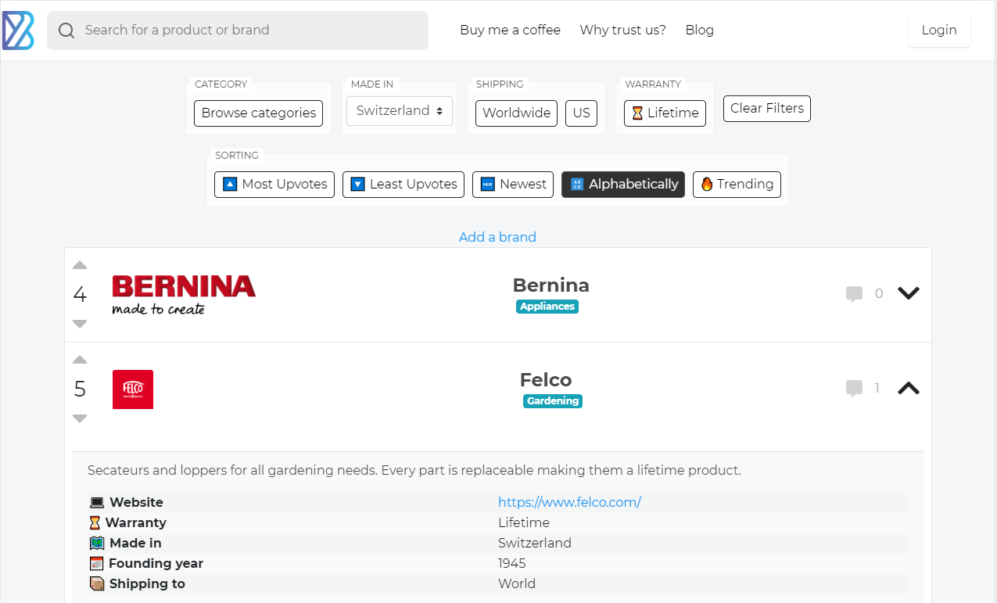
Task: Click the search magnifier icon
Action: tap(66, 31)
